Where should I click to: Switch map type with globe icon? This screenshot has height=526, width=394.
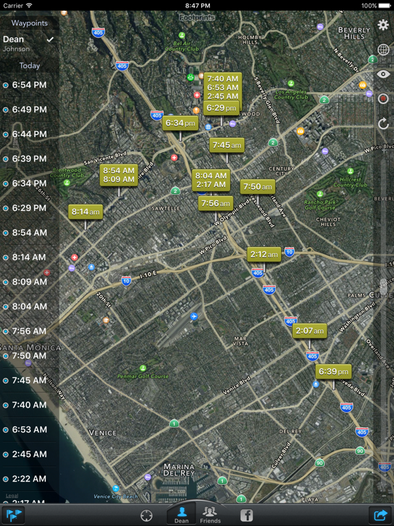point(383,49)
